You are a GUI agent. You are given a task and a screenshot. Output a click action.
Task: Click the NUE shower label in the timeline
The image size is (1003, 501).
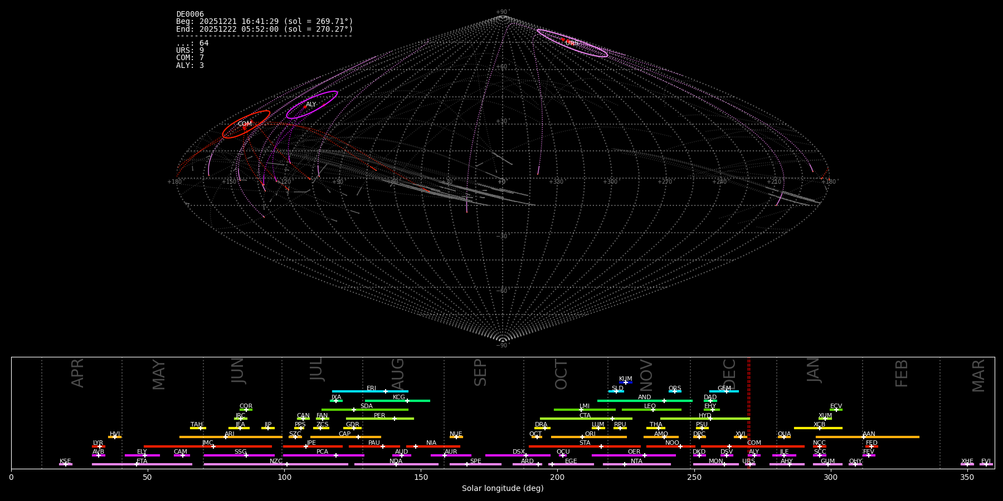tap(456, 434)
